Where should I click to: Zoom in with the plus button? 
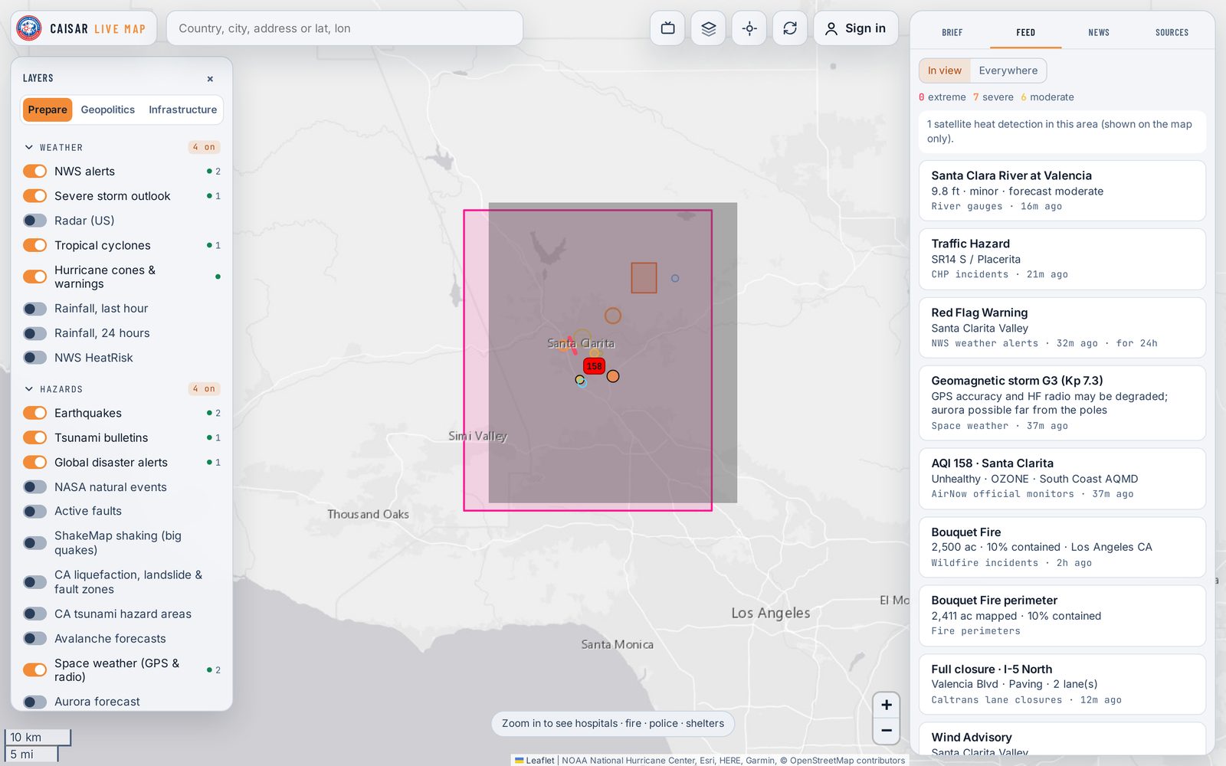click(887, 705)
